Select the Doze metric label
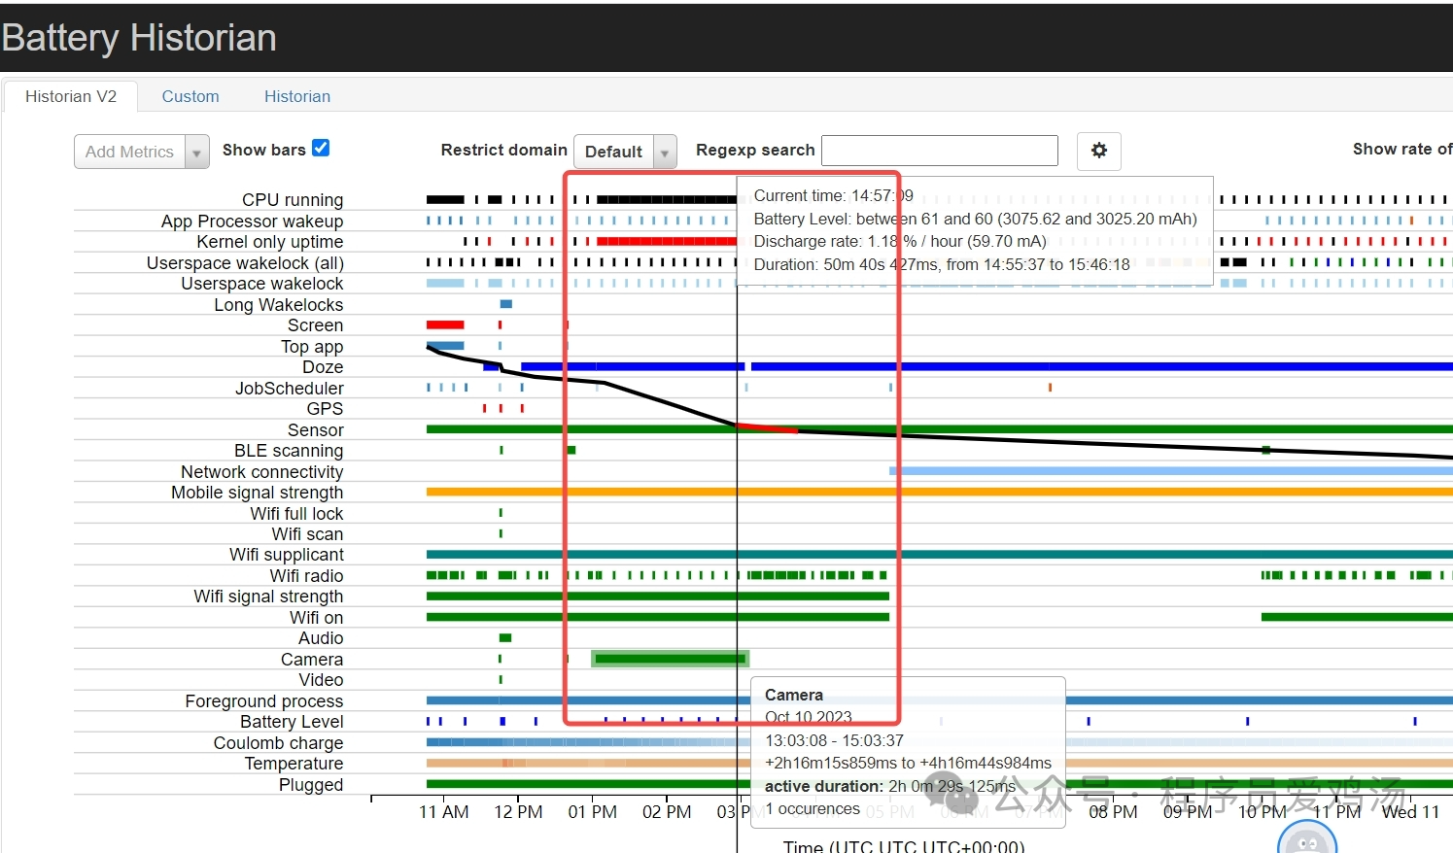1453x853 pixels. coord(323,367)
